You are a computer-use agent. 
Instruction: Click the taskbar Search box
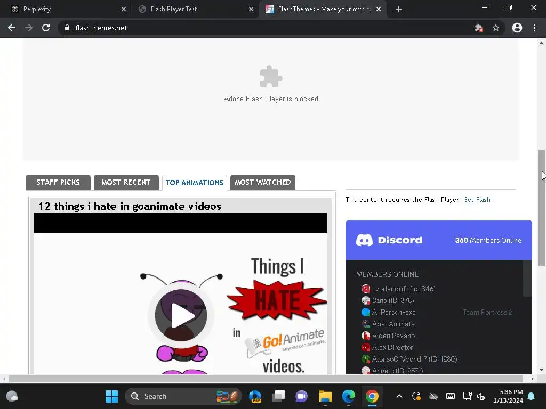tap(183, 396)
